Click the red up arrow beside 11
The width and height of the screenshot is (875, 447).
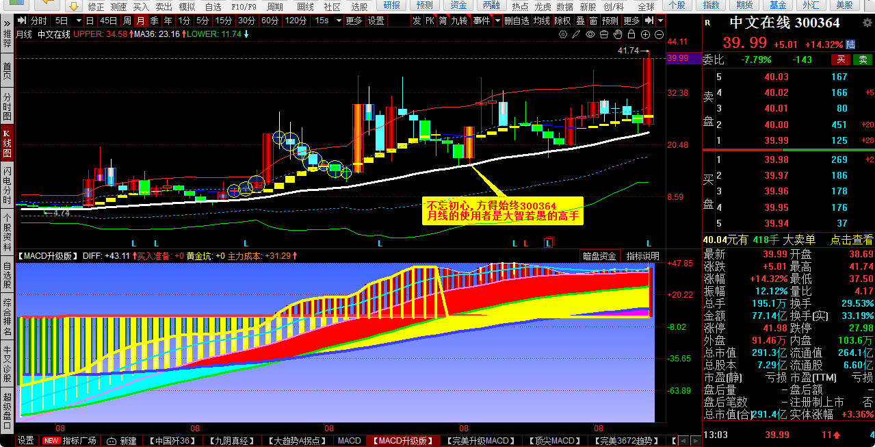coord(836,435)
